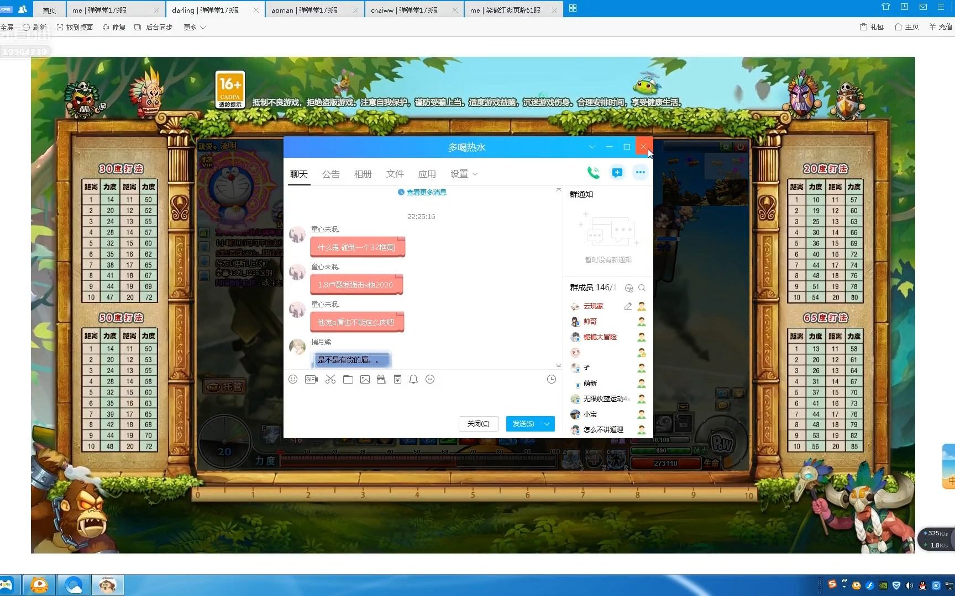The height and width of the screenshot is (596, 955).
Task: Open the hamburger menu icon in top bar
Action: point(941,7)
